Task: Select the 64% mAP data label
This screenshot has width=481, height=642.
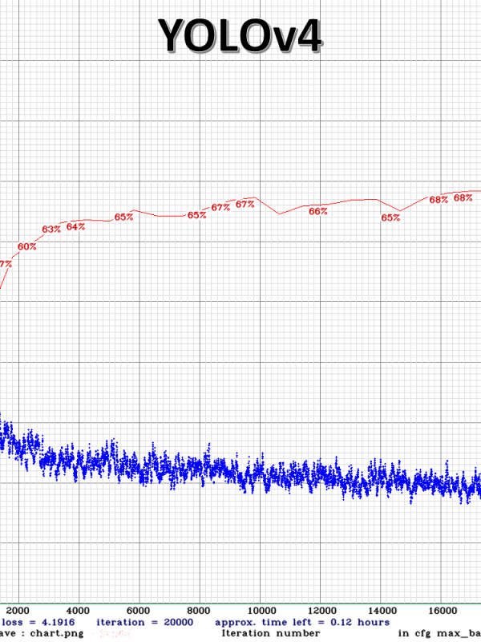Action: point(76,227)
